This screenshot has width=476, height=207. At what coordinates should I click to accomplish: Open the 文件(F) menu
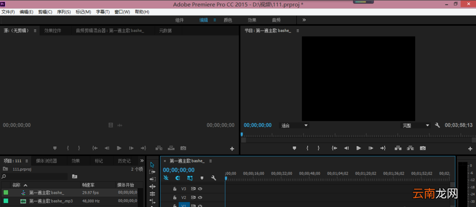pyautogui.click(x=8, y=12)
